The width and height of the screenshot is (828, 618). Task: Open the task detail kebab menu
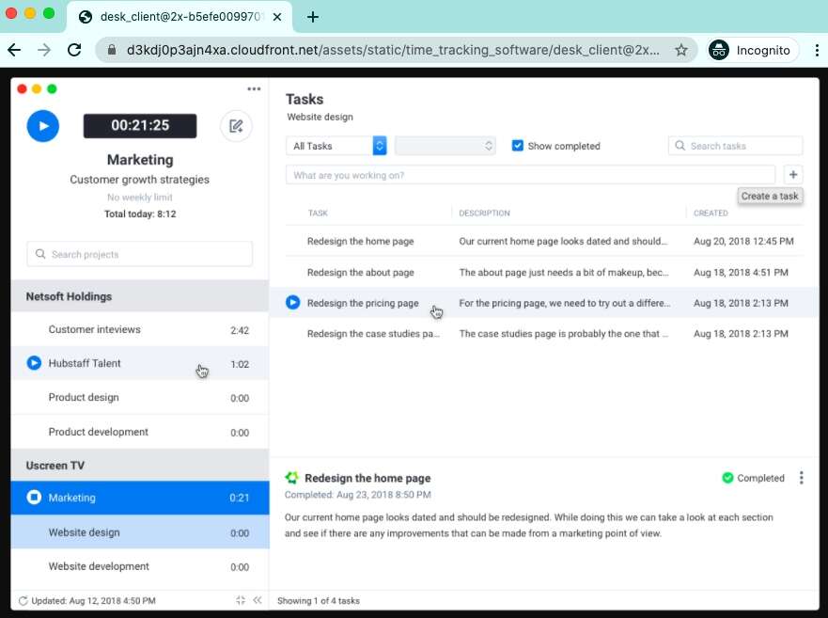[x=801, y=477]
